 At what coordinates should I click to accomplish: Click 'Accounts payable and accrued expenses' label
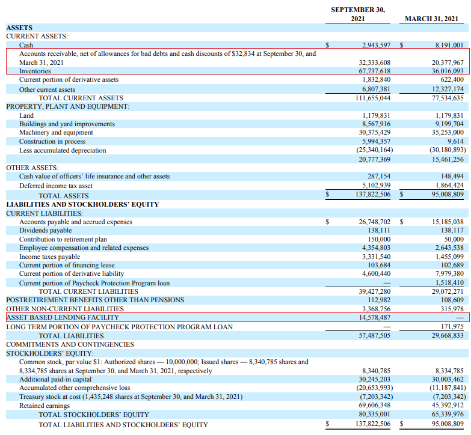click(76, 222)
